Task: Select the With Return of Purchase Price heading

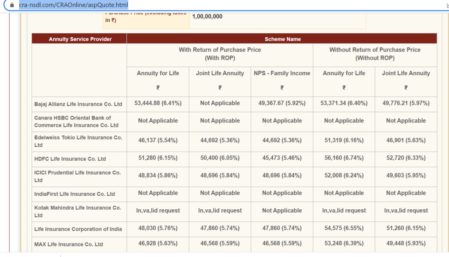Action: [x=220, y=54]
